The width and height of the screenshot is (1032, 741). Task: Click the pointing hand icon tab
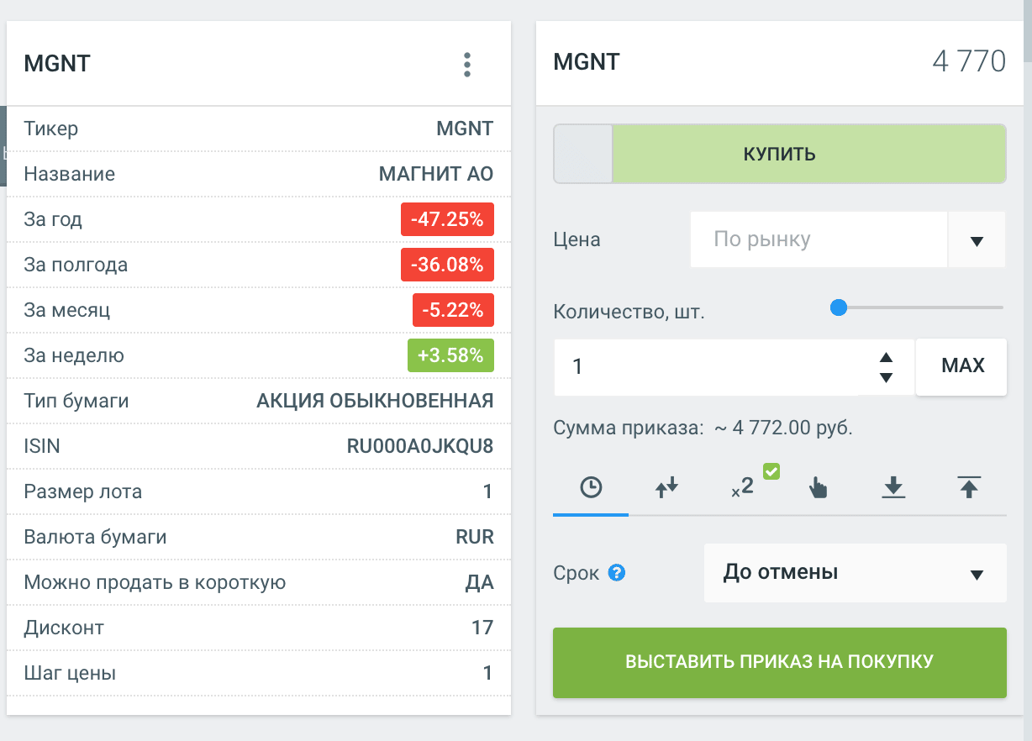[817, 487]
